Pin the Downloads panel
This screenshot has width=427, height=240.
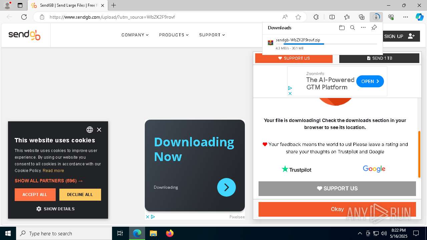(374, 28)
